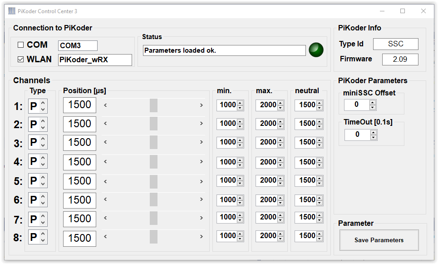Increase channel 7 type with up arrow
The image size is (438, 264).
pos(43,216)
